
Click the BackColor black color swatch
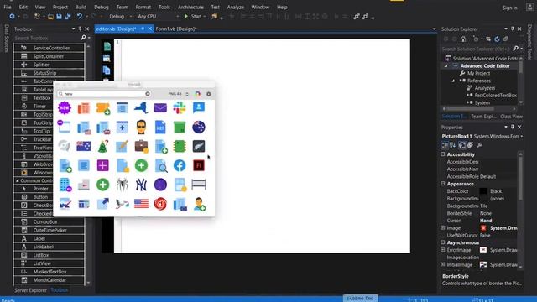pyautogui.click(x=483, y=191)
